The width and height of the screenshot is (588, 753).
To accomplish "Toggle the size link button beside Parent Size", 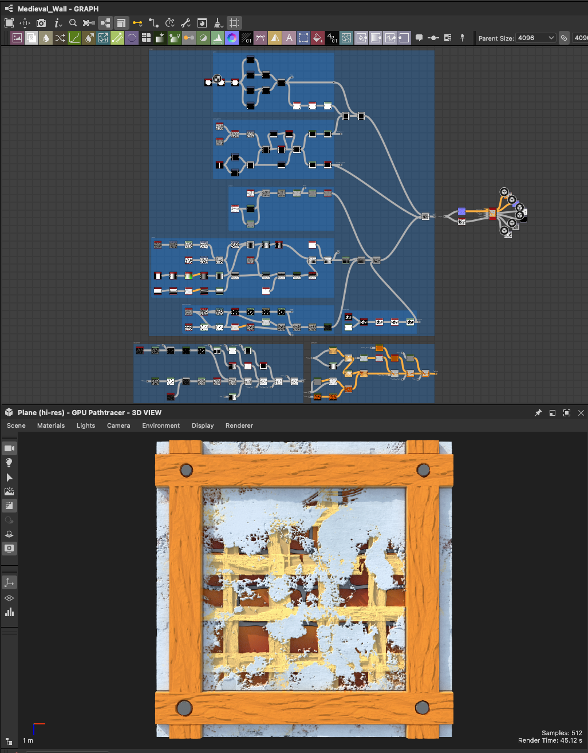I will 564,38.
